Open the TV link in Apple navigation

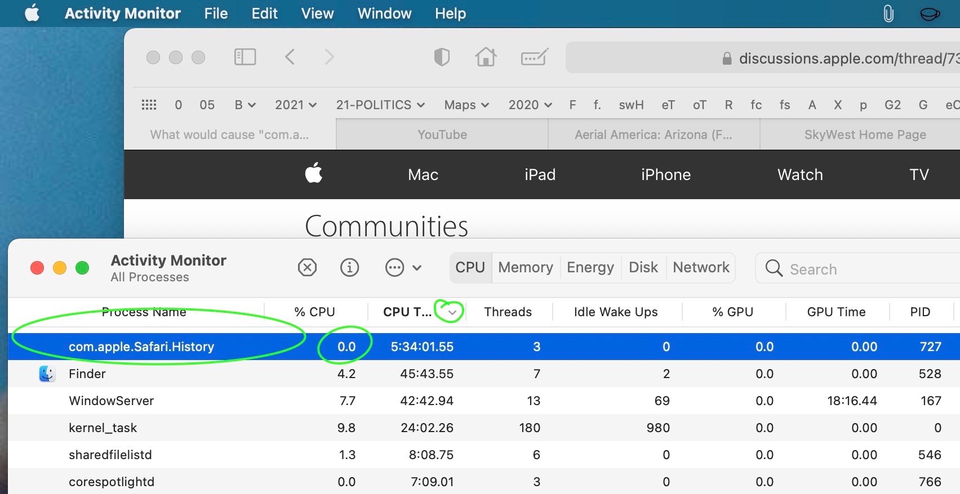(x=919, y=174)
